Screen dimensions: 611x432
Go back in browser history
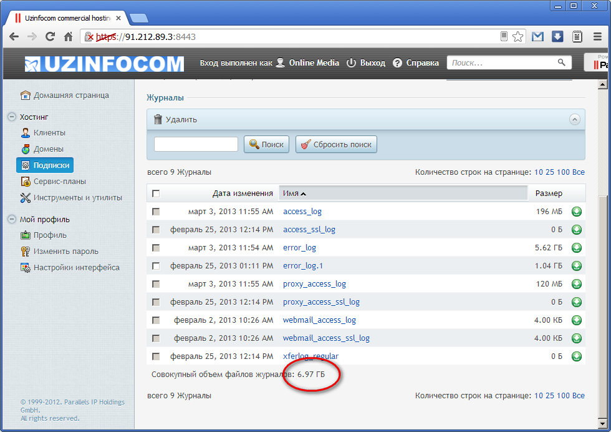pos(14,37)
